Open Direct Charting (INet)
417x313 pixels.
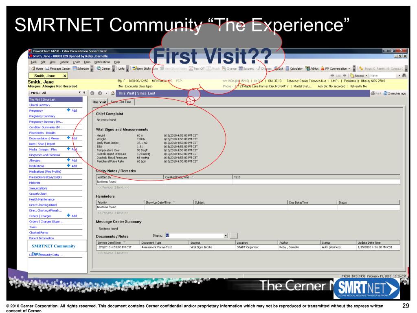(43, 205)
